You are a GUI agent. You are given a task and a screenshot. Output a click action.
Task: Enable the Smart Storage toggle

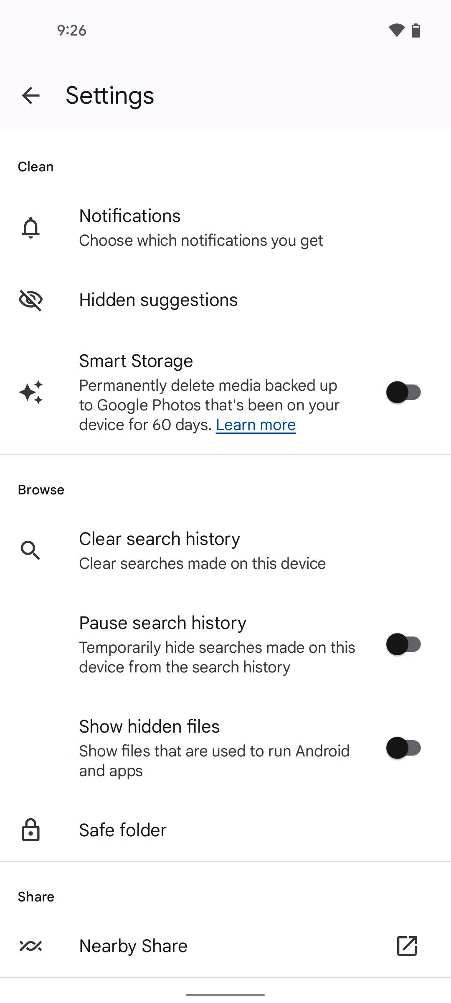[403, 392]
